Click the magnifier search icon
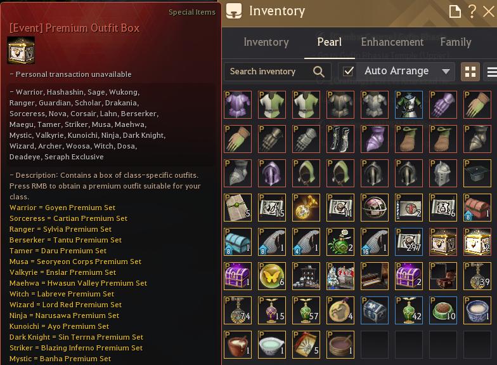Screen dimensions: 497x365 pos(318,72)
